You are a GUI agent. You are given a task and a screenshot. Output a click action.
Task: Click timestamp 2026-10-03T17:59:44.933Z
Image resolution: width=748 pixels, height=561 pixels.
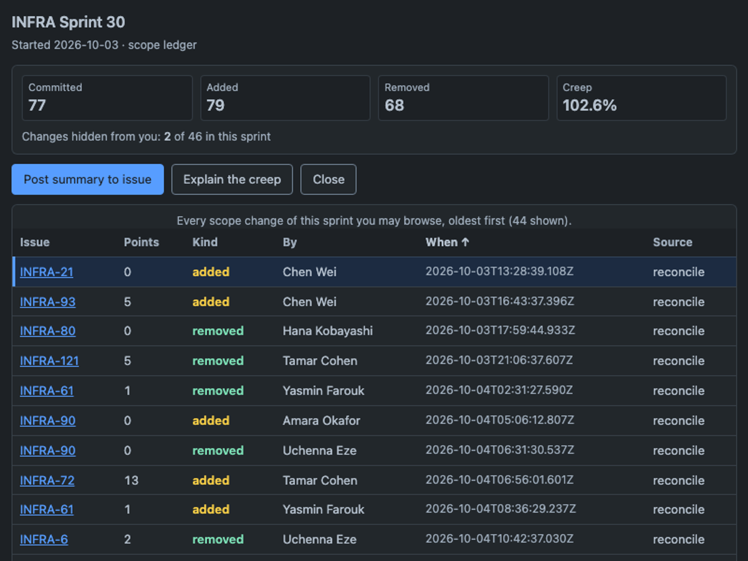[501, 331]
